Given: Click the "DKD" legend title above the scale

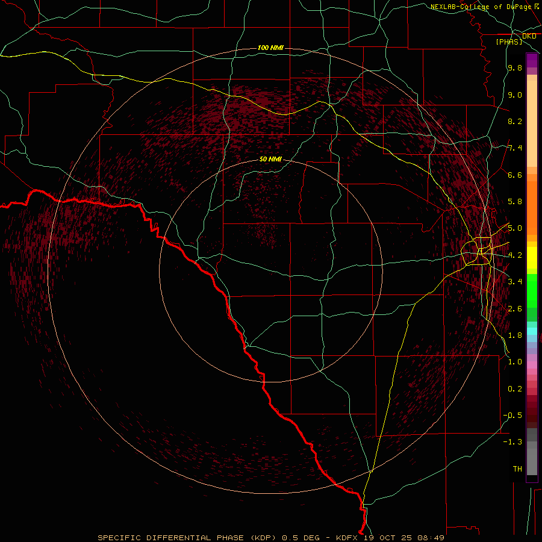Looking at the screenshot, I should (529, 36).
